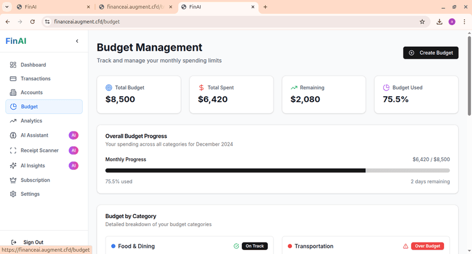Click the Monthly Progress bar
Image resolution: width=472 pixels, height=254 pixels.
pyautogui.click(x=277, y=170)
